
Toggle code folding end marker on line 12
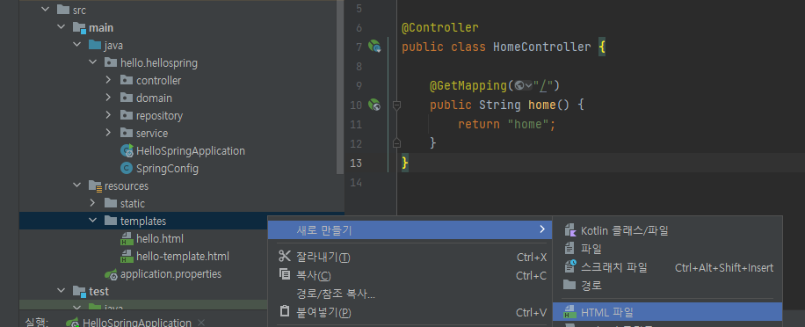[x=396, y=142]
